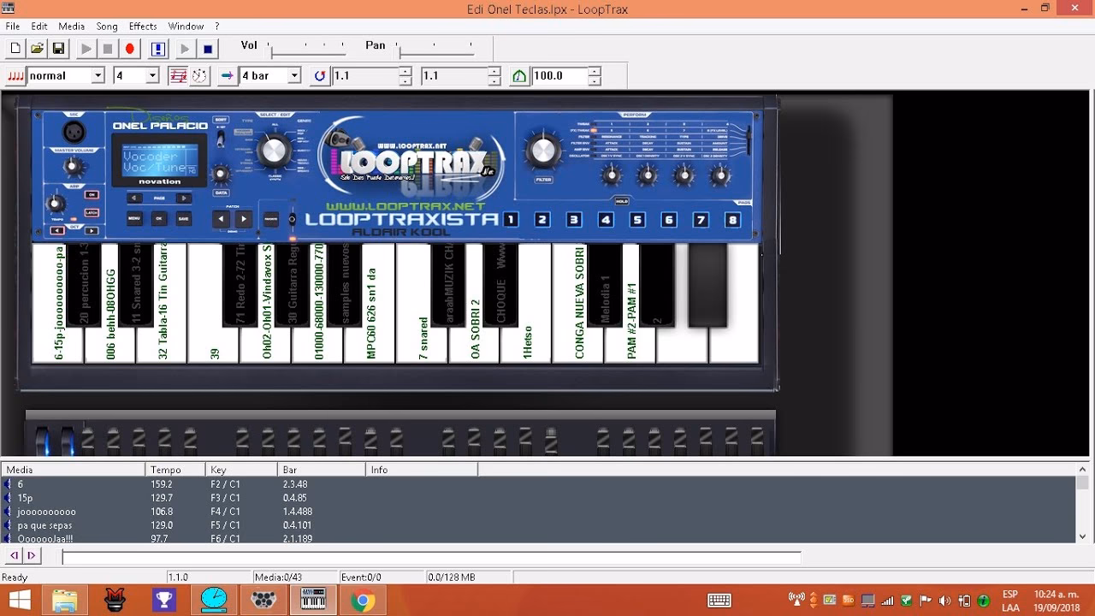Click the piano key labeled '7 snared'
Screen dimensions: 1095x616
[423, 338]
